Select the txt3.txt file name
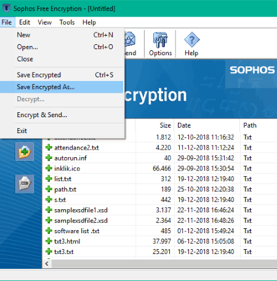 pyautogui.click(x=64, y=252)
